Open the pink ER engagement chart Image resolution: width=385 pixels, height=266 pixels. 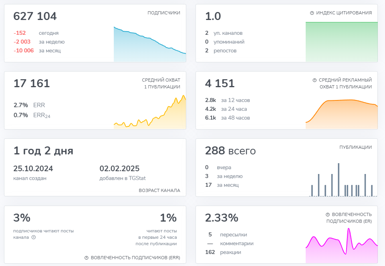(x=342, y=246)
